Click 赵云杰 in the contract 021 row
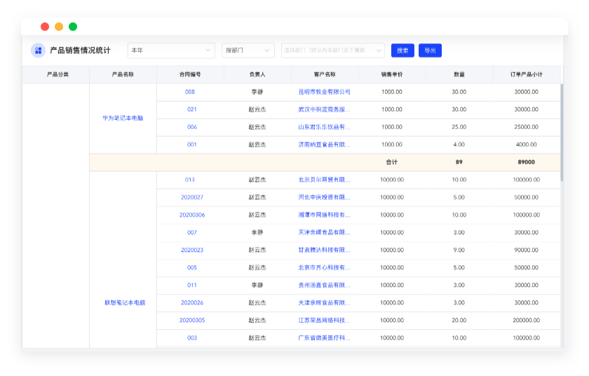The image size is (589, 376). tap(257, 109)
